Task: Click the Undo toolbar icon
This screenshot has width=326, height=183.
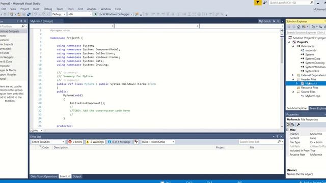Action: 35,14
